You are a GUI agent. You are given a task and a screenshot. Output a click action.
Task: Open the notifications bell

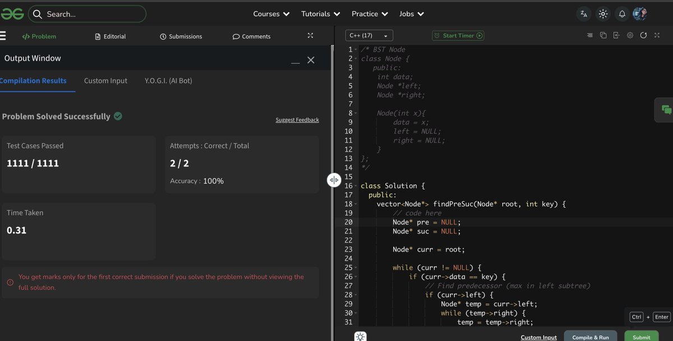622,14
